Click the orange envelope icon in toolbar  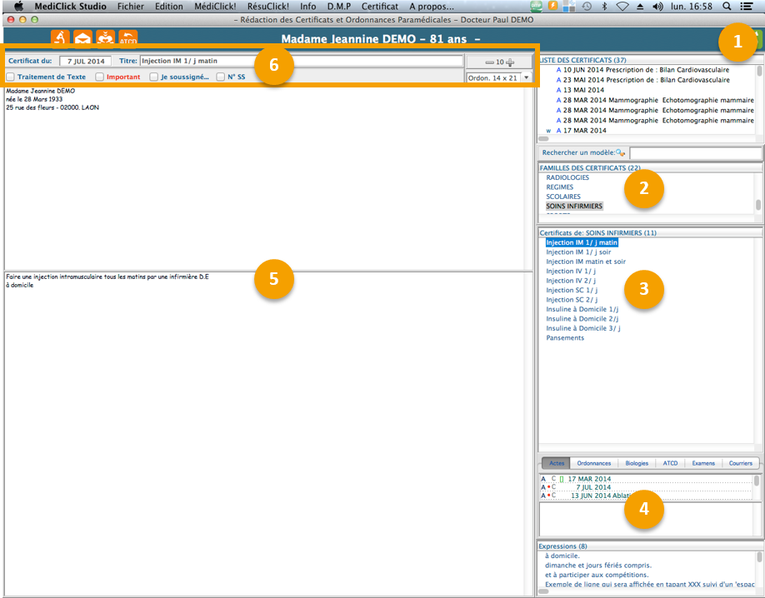pos(83,38)
